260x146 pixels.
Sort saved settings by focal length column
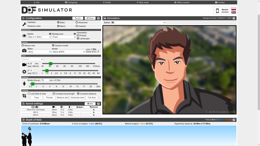(54, 107)
